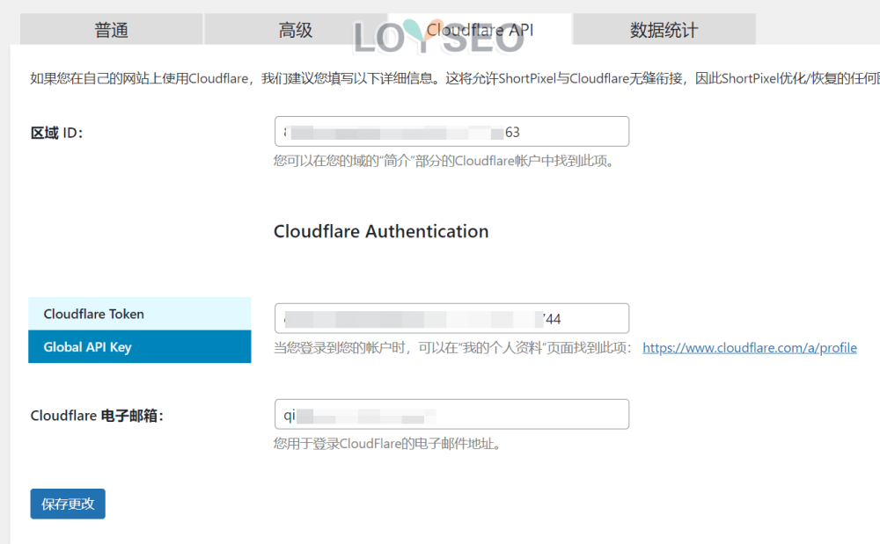
Task: Click the 区域 ID: label
Action: 56,133
